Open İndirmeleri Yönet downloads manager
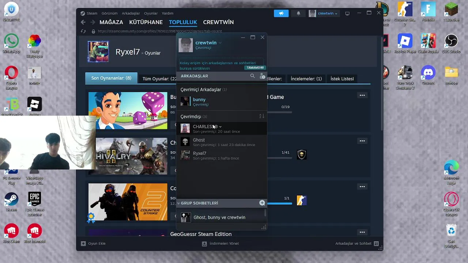 220,244
